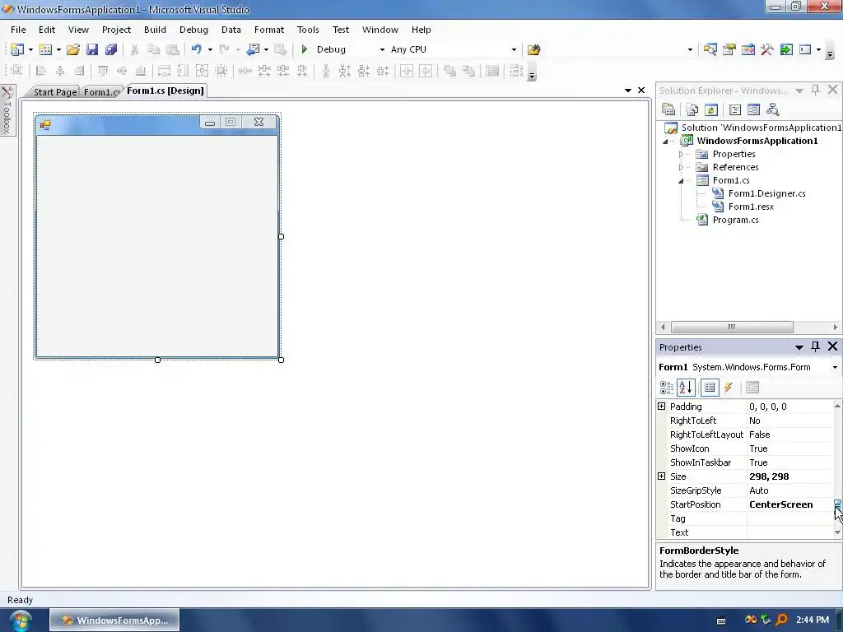The height and width of the screenshot is (632, 843).
Task: Open the Object Browser toolbar icon
Action: point(748,49)
